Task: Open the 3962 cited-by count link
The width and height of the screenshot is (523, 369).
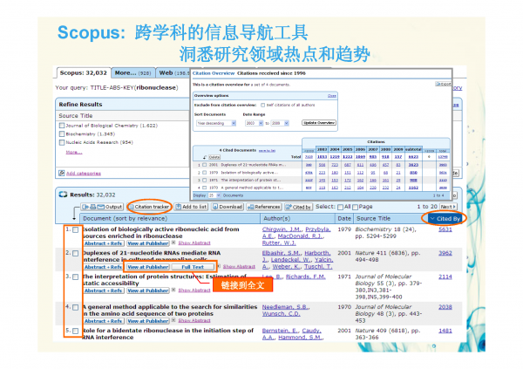Action: coord(445,253)
